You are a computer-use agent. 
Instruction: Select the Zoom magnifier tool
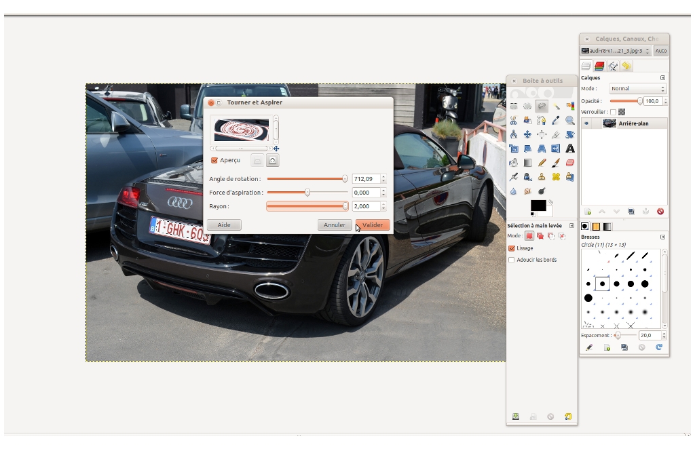click(x=570, y=121)
